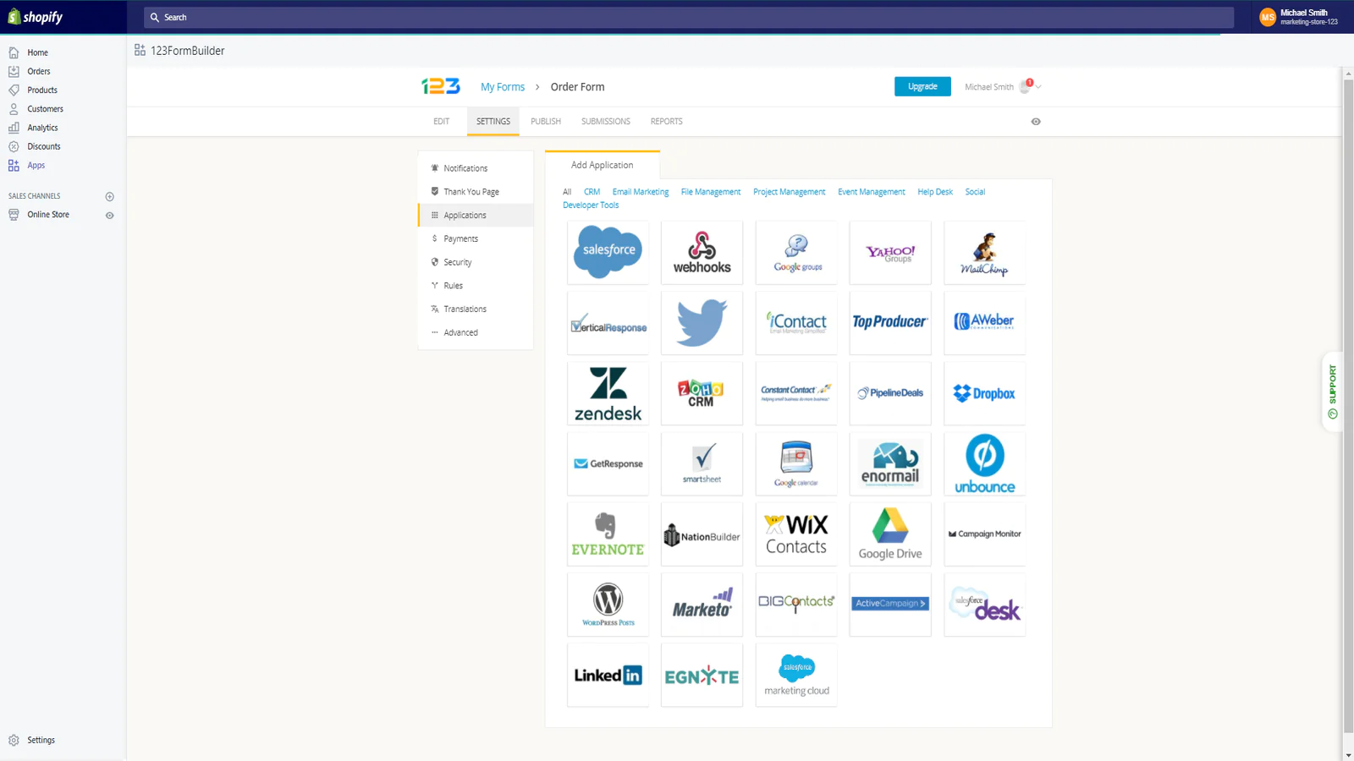Choose the Marketo integration

702,605
